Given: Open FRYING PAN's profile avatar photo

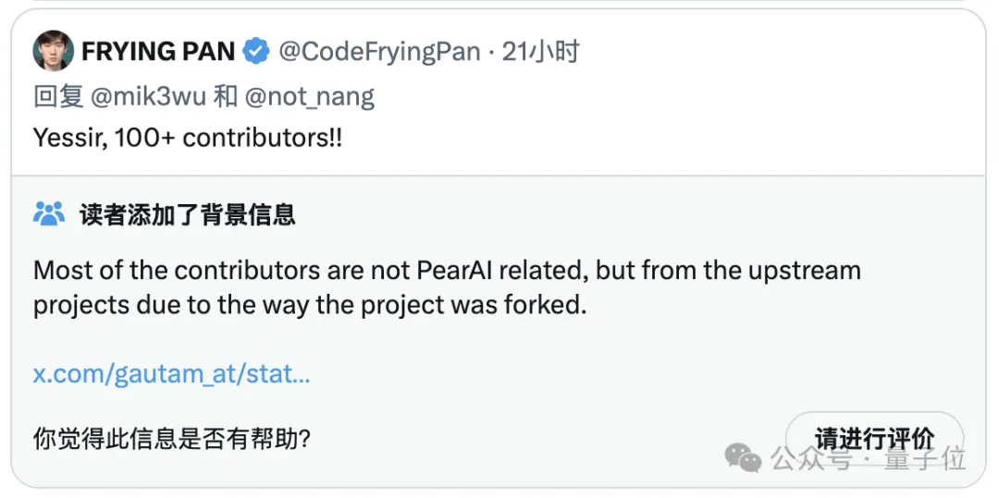Looking at the screenshot, I should (53, 51).
